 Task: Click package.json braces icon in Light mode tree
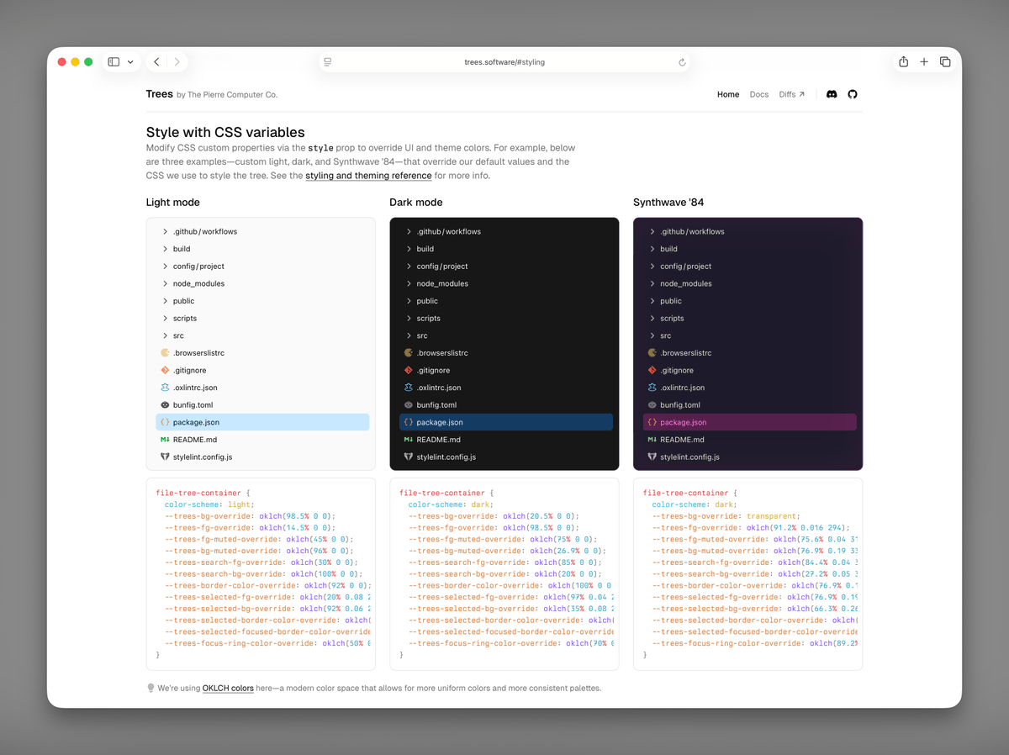pyautogui.click(x=165, y=422)
